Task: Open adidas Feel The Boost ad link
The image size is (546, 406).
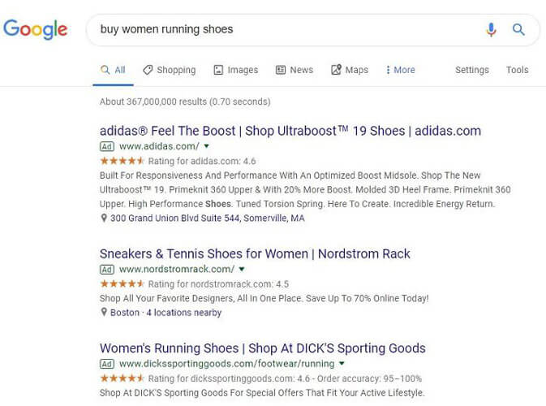Action: pos(290,131)
